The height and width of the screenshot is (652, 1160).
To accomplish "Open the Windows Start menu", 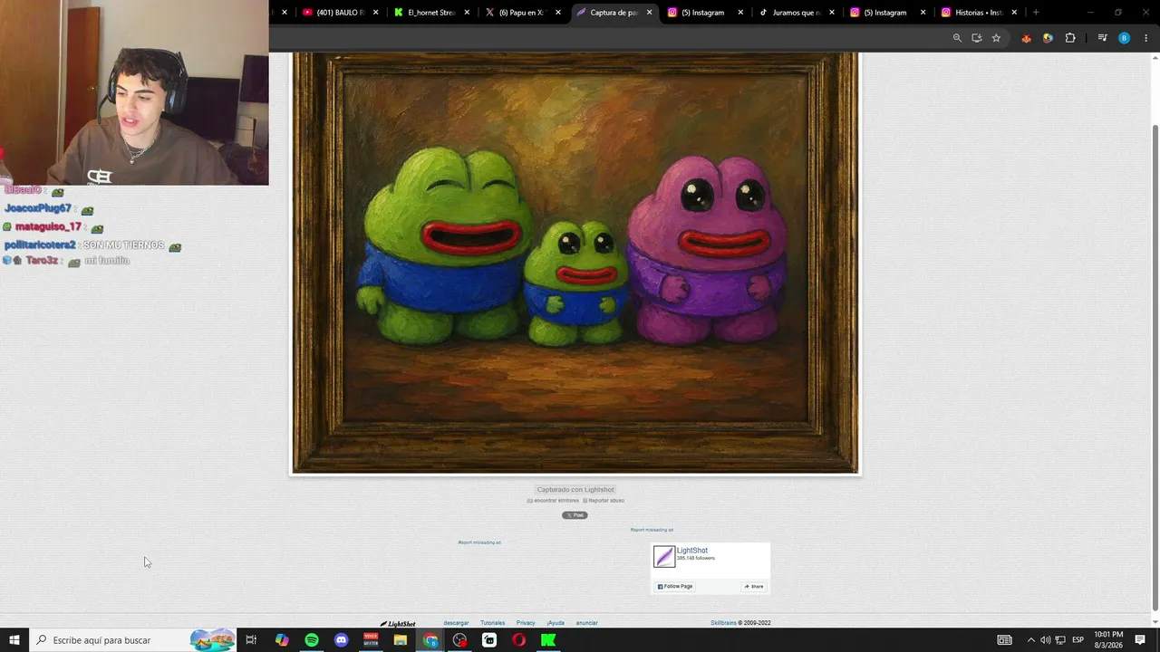I will 14,640.
